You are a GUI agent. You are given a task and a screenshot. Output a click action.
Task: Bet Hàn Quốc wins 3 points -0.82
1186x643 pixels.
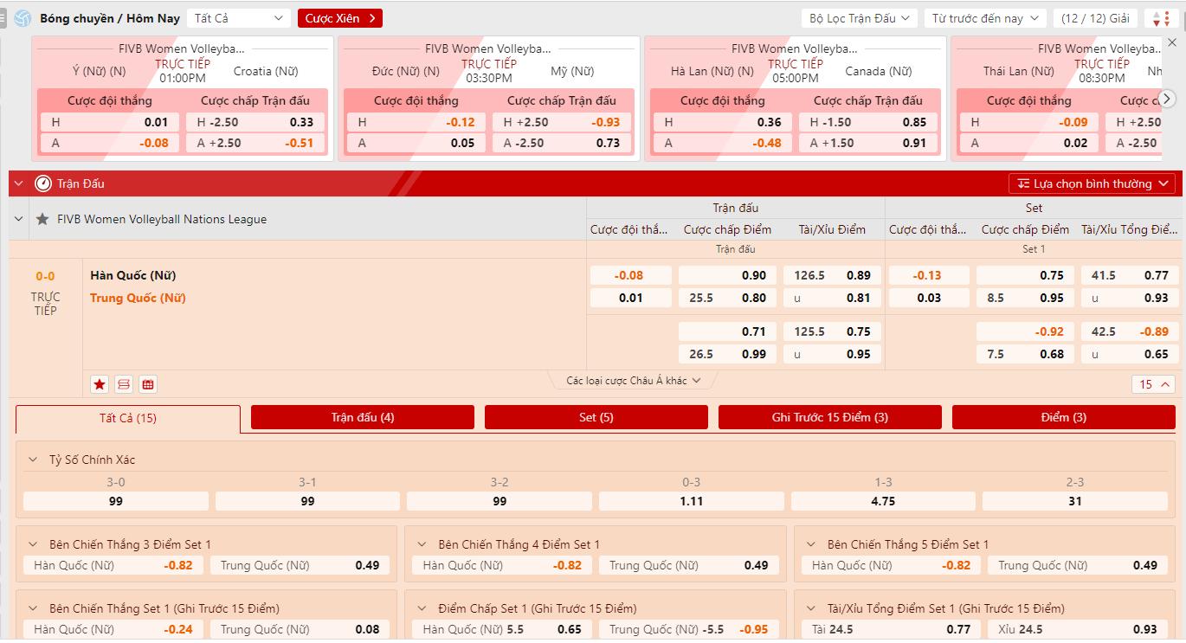click(x=114, y=565)
